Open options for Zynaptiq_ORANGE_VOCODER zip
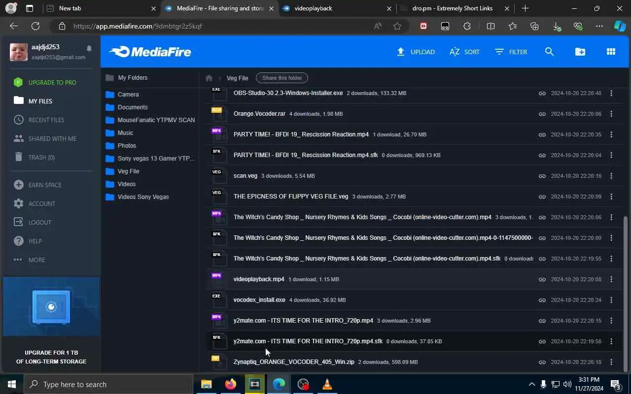The image size is (631, 394). 611,362
